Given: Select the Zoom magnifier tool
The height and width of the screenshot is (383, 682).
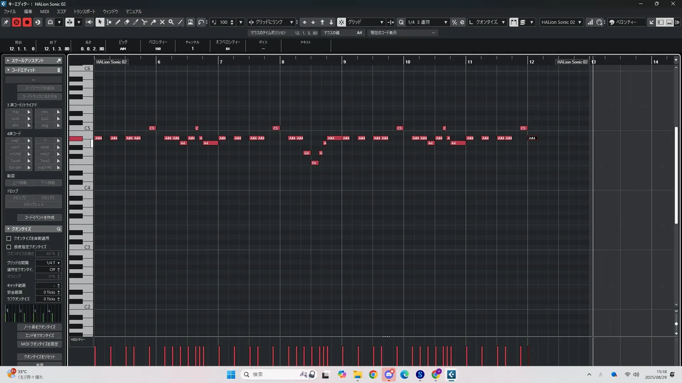Looking at the screenshot, I should click(171, 22).
